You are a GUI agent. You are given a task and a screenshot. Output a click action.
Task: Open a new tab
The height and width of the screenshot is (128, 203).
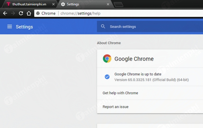[118, 4]
